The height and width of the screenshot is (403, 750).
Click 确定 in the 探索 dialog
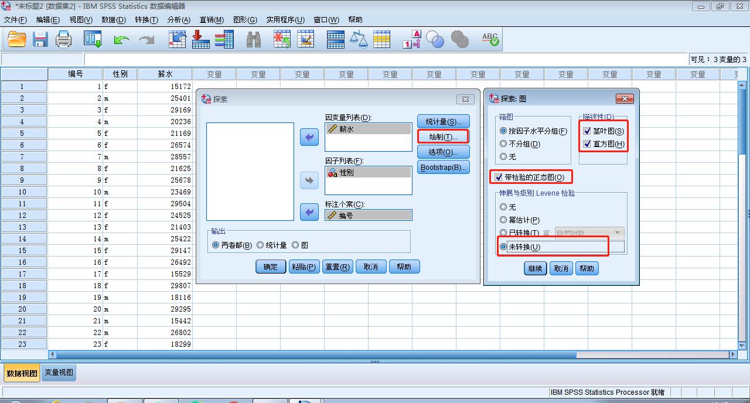click(271, 267)
